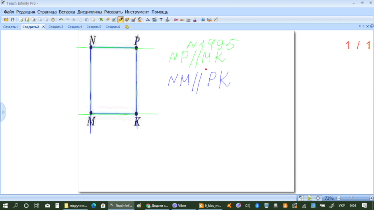Screen dimensions: 374x210
Task: Zoom out with the minus button
Action: tap(339, 198)
